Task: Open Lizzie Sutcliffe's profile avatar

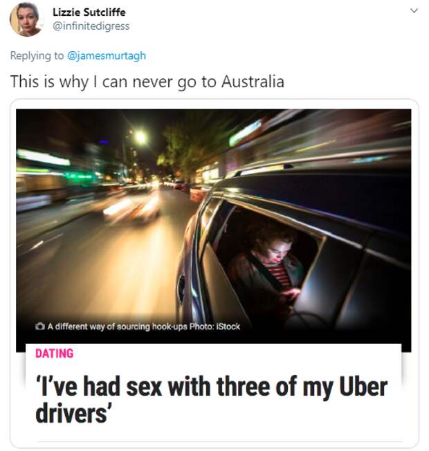Action: pyautogui.click(x=26, y=19)
